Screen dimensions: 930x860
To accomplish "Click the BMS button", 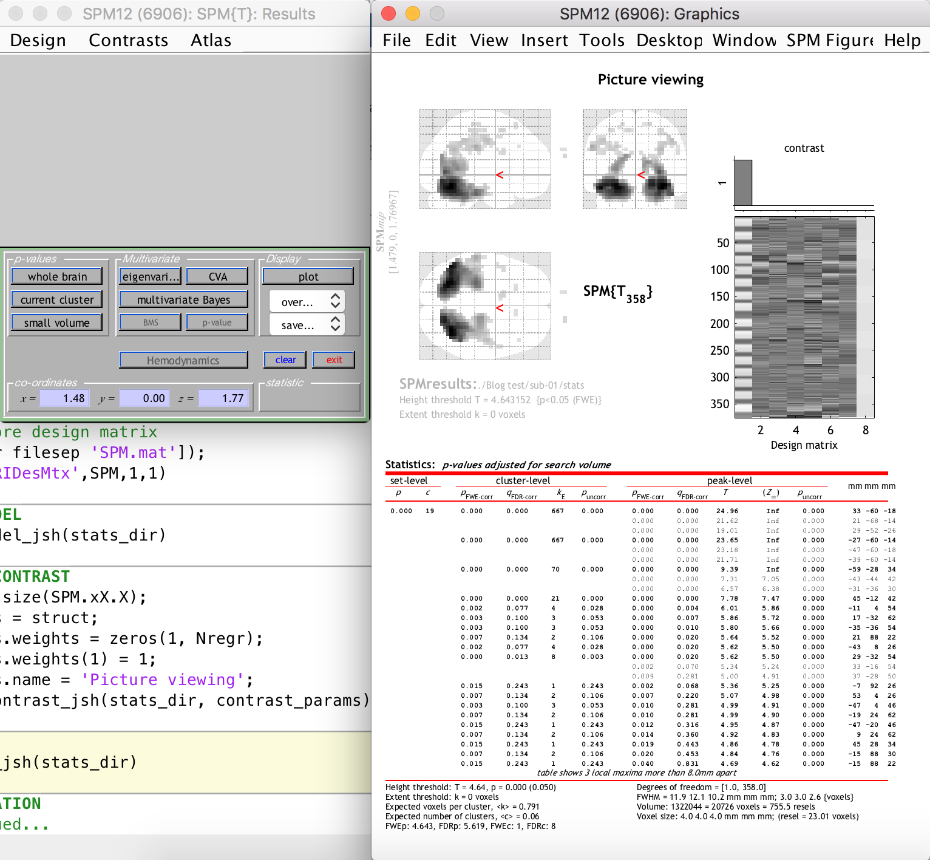I will pos(151,322).
